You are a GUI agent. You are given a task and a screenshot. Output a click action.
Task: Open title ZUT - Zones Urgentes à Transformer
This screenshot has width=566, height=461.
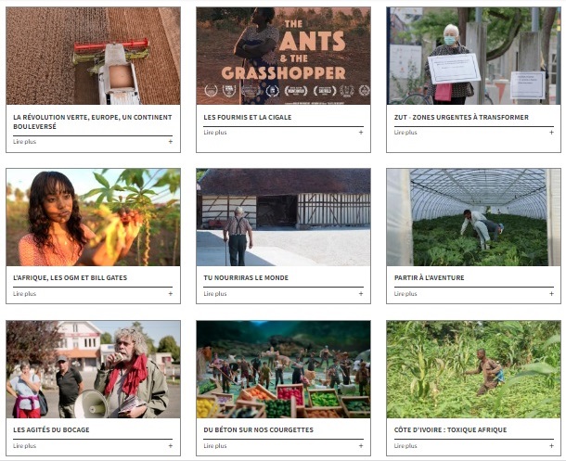(461, 117)
